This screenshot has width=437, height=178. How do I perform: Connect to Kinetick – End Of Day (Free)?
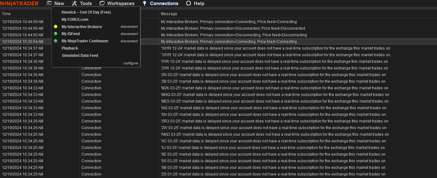click(86, 12)
